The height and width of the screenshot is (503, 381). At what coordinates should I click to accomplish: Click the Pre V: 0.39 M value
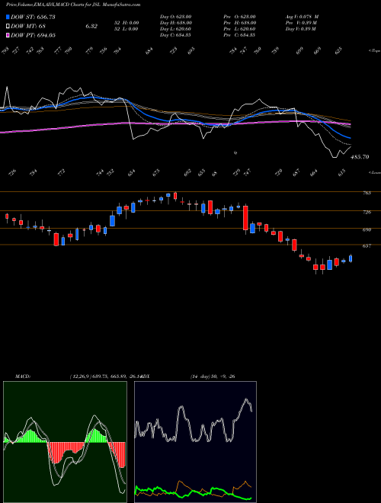(x=301, y=23)
